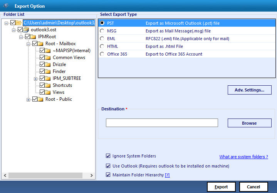Screen dimensions: 277x193
Task: Uncheck the outlook3.ost checkbox
Action: [x=20, y=30]
